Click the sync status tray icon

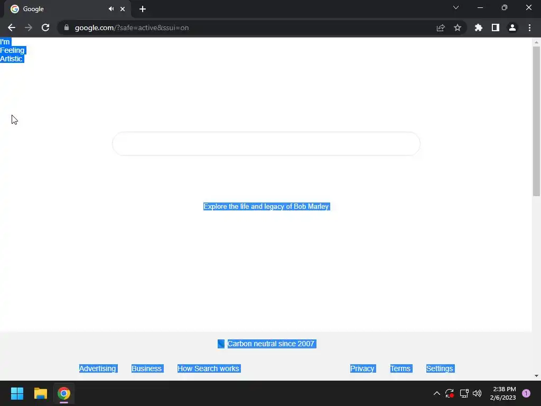tap(449, 393)
